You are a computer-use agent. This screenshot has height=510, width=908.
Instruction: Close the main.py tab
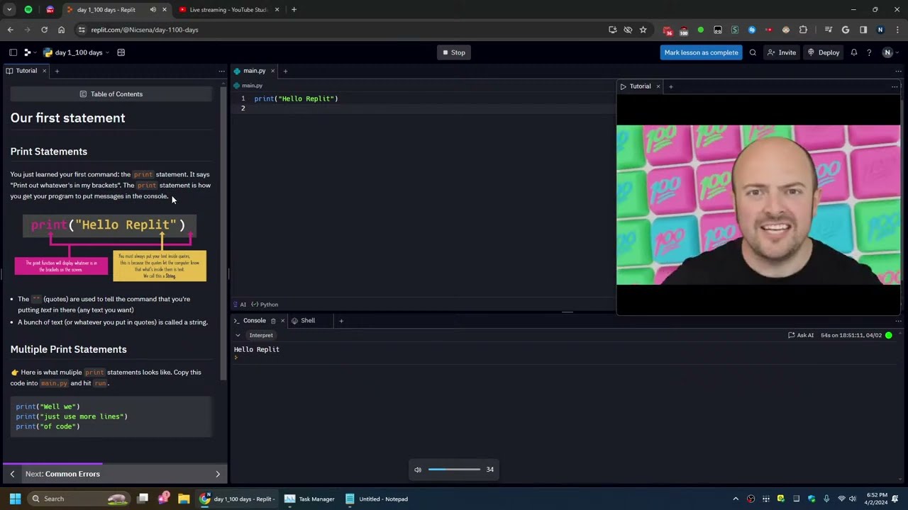pyautogui.click(x=272, y=71)
